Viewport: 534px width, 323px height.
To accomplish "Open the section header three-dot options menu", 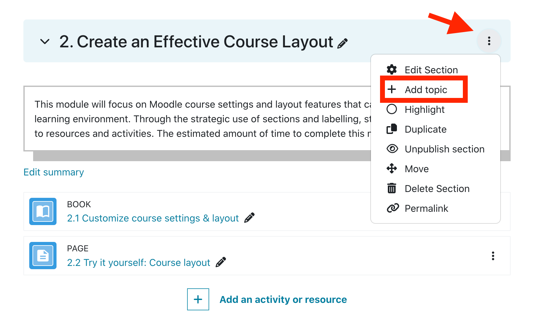I will (x=489, y=41).
